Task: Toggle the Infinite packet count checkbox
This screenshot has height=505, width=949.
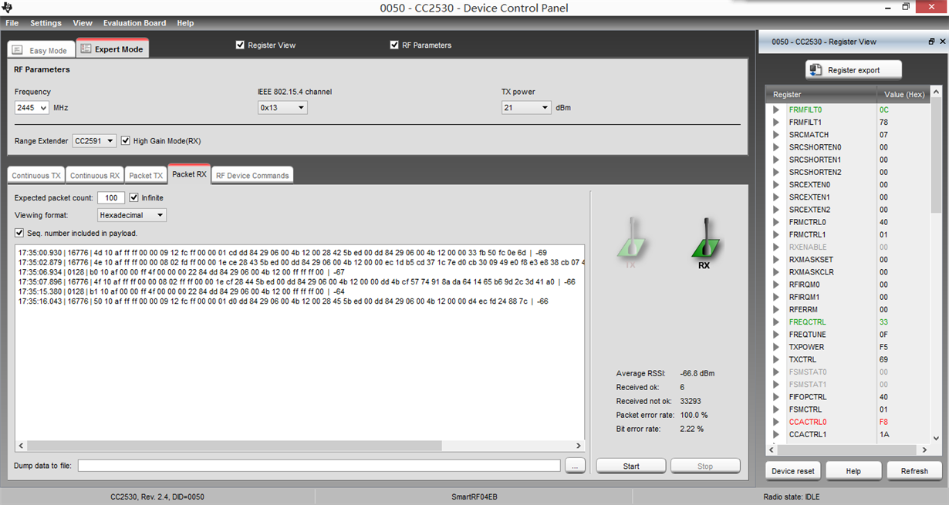Action: (x=133, y=197)
